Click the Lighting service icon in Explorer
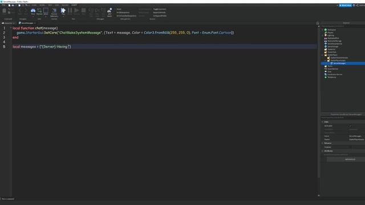 [326, 35]
